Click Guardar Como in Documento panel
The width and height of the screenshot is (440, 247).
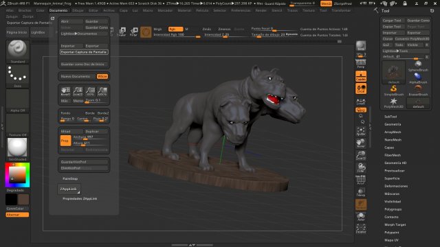[96, 27]
